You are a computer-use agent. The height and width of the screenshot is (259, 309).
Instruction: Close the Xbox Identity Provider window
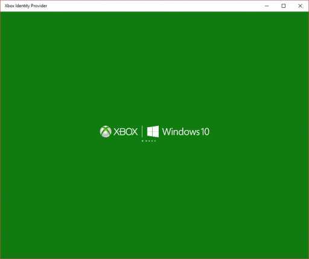pyautogui.click(x=300, y=6)
